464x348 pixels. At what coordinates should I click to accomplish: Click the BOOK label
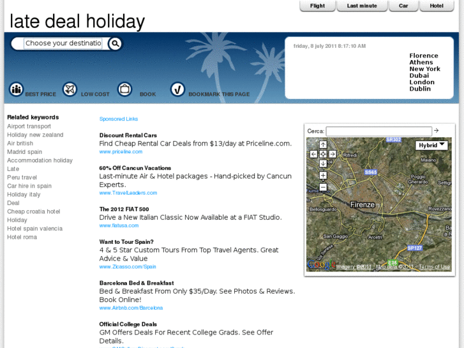147,94
